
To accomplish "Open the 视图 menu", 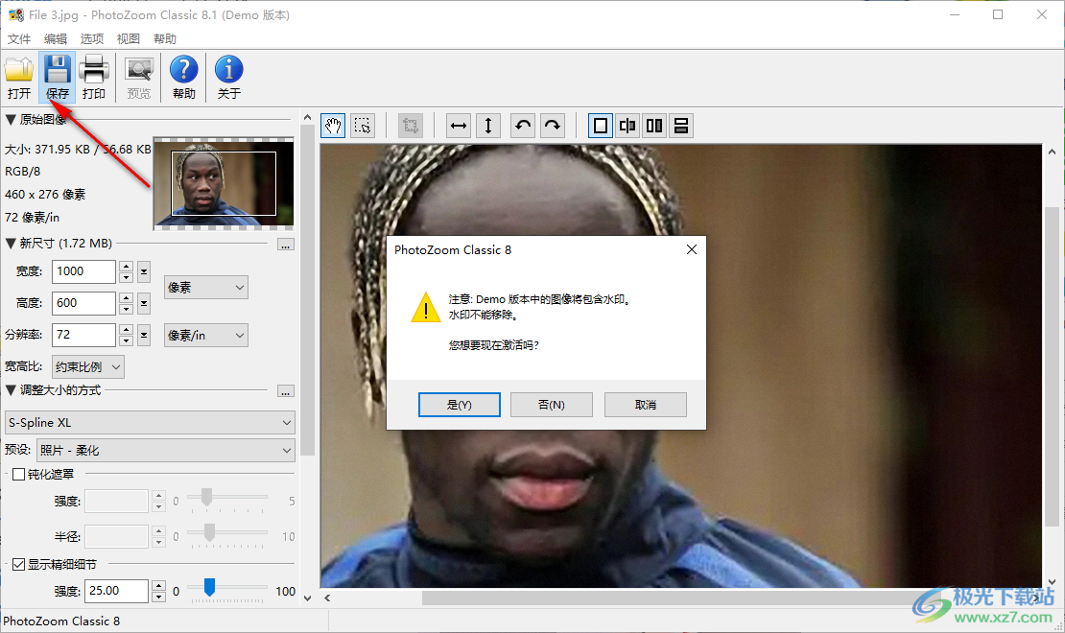I will 128,38.
